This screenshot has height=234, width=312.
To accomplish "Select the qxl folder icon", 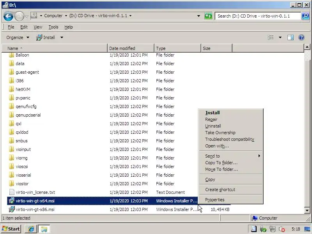I will pyautogui.click(x=12, y=123).
